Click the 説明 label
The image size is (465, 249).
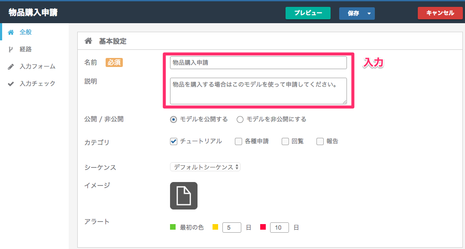click(x=91, y=81)
